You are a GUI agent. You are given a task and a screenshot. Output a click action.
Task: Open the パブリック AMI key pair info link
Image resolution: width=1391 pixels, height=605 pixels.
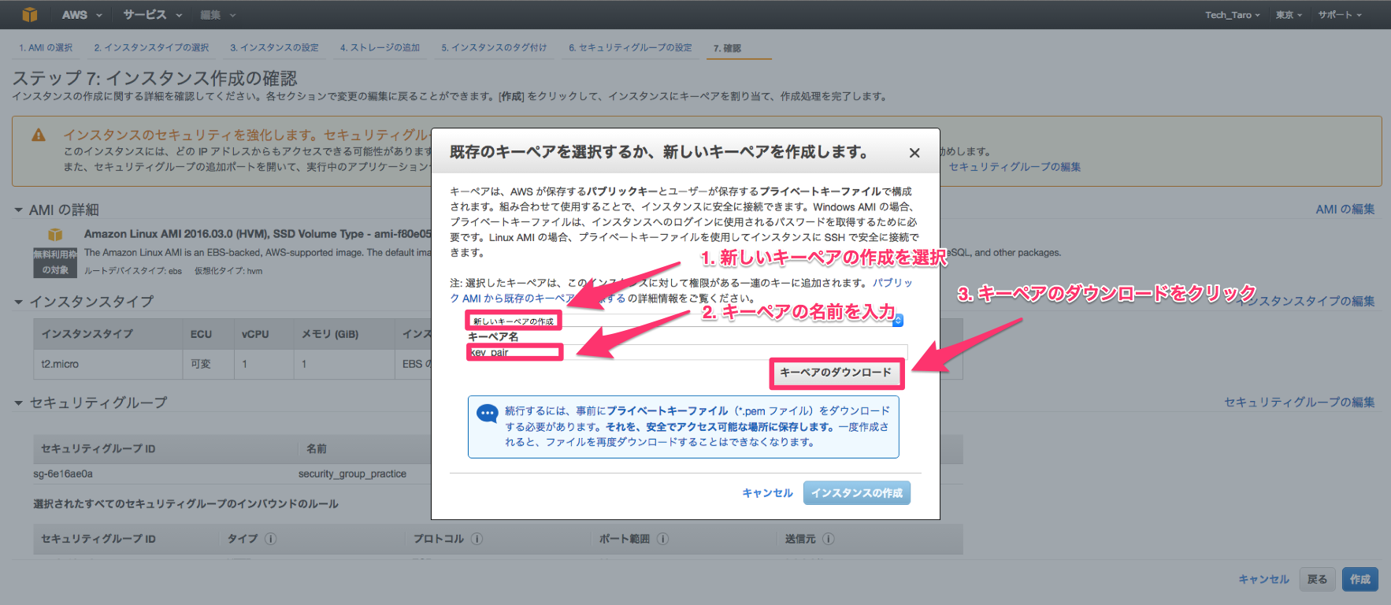[x=681, y=290]
